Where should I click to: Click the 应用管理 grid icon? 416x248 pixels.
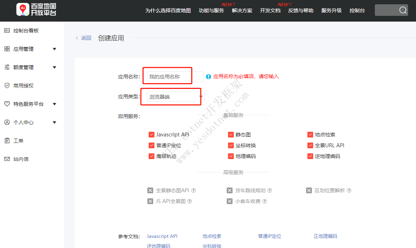7,49
